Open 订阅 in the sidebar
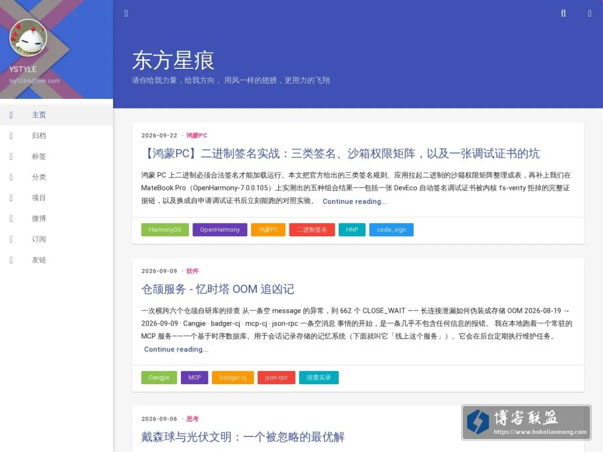 pyautogui.click(x=56, y=239)
